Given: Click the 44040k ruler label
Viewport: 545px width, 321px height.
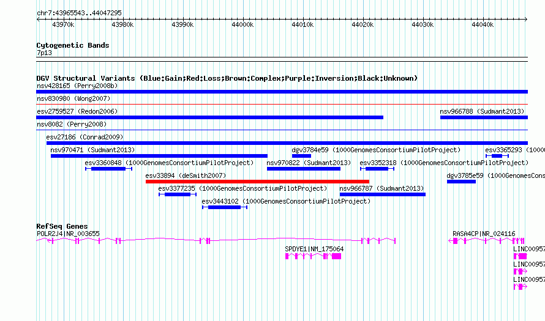Looking at the screenshot, I should click(483, 24).
